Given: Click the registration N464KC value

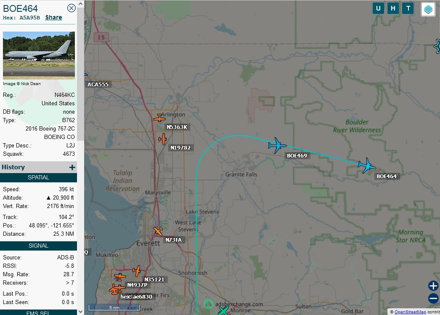Looking at the screenshot, I should 64,95.
